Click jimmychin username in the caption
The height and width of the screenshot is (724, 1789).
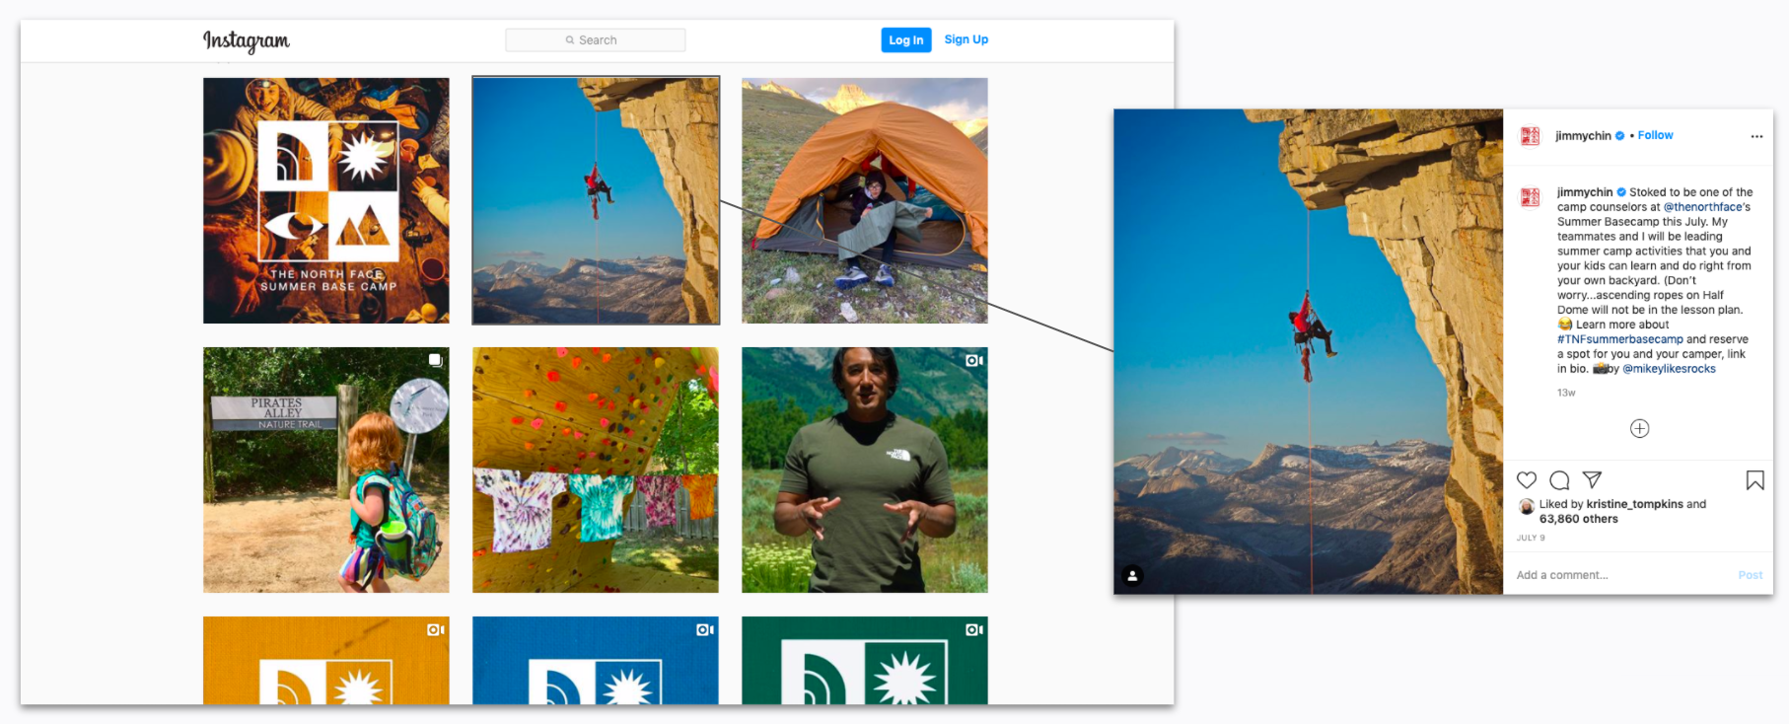click(x=1585, y=192)
